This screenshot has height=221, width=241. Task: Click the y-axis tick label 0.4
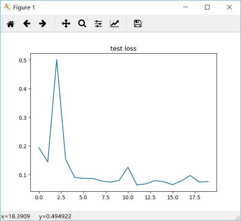click(x=23, y=89)
